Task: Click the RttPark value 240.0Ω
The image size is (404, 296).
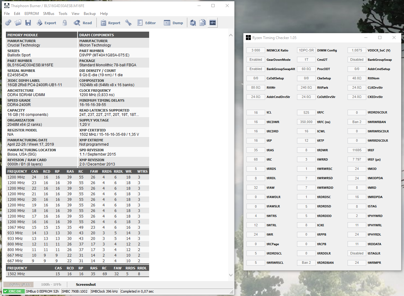Action: (x=306, y=87)
